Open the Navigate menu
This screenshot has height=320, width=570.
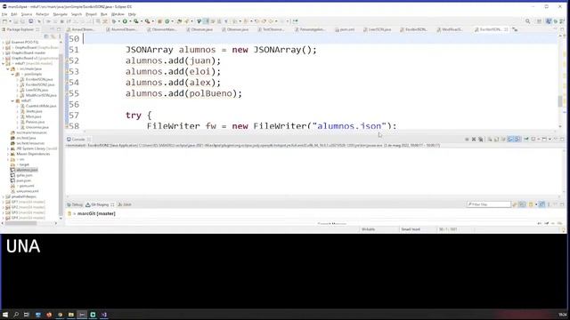point(60,14)
